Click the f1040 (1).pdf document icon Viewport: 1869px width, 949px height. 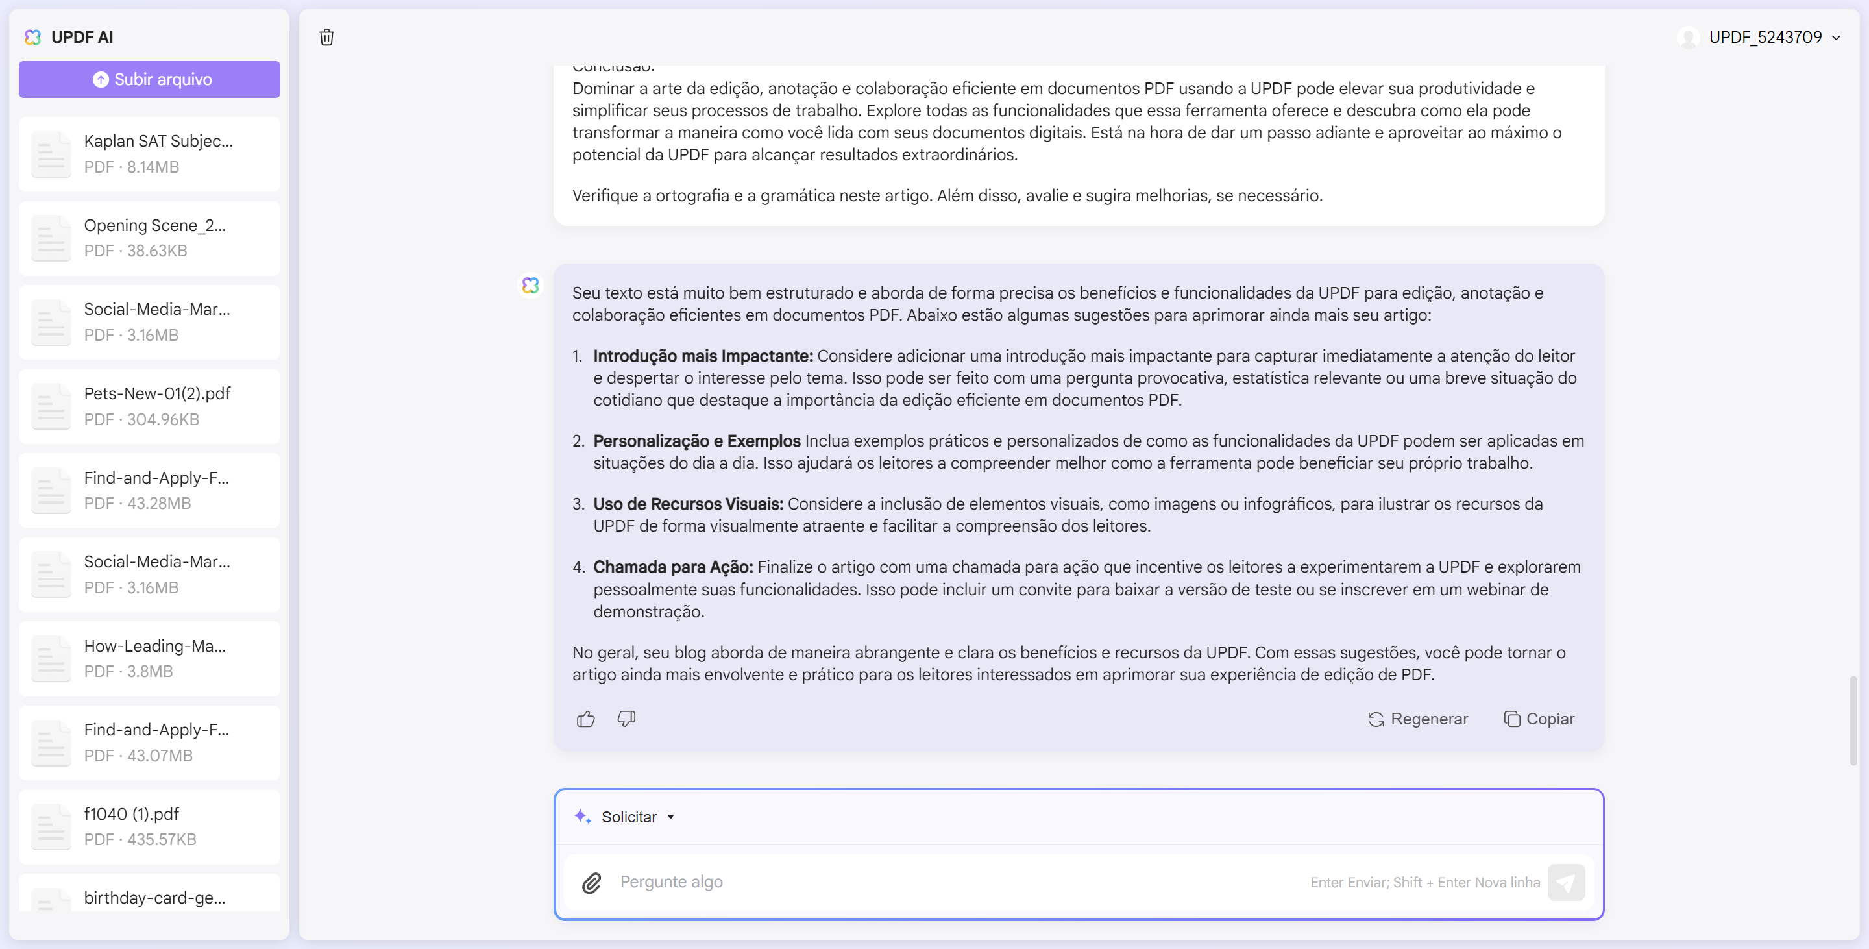51,827
